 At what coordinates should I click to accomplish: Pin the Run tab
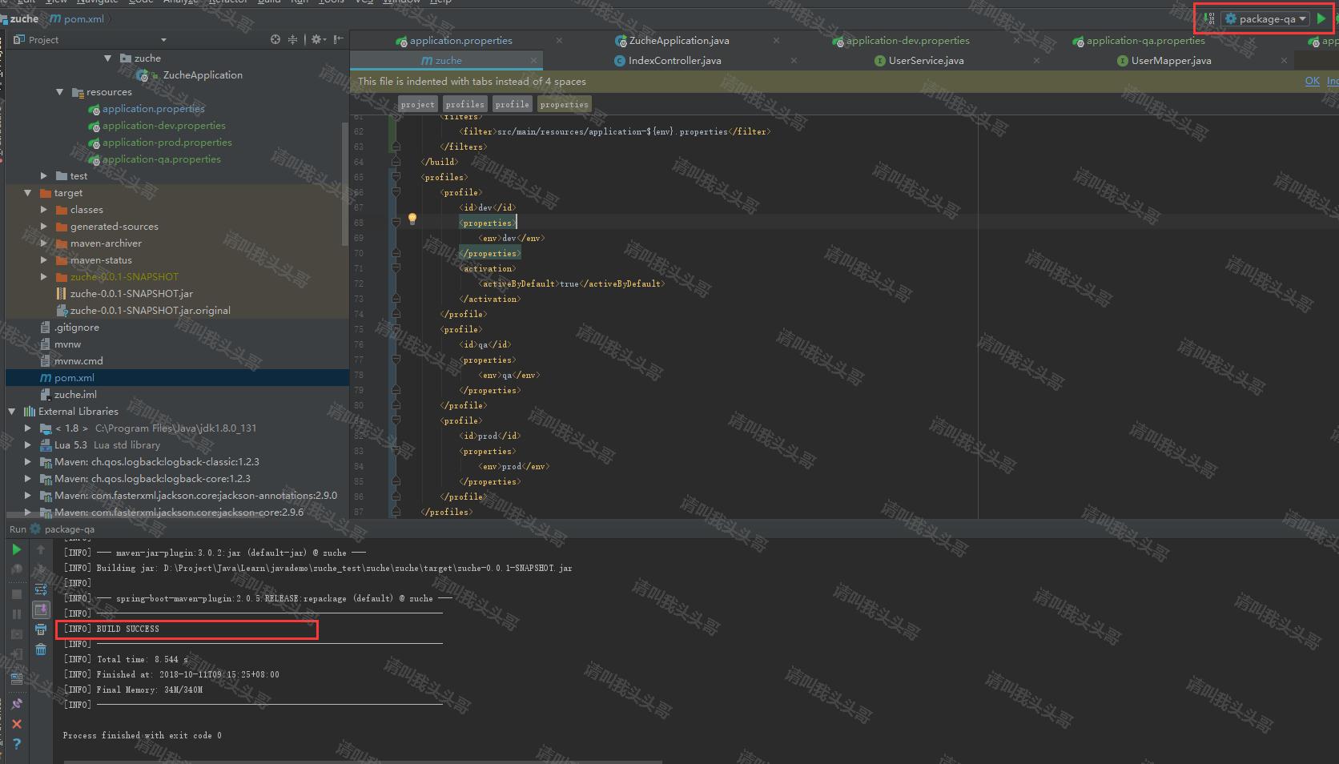pos(16,704)
